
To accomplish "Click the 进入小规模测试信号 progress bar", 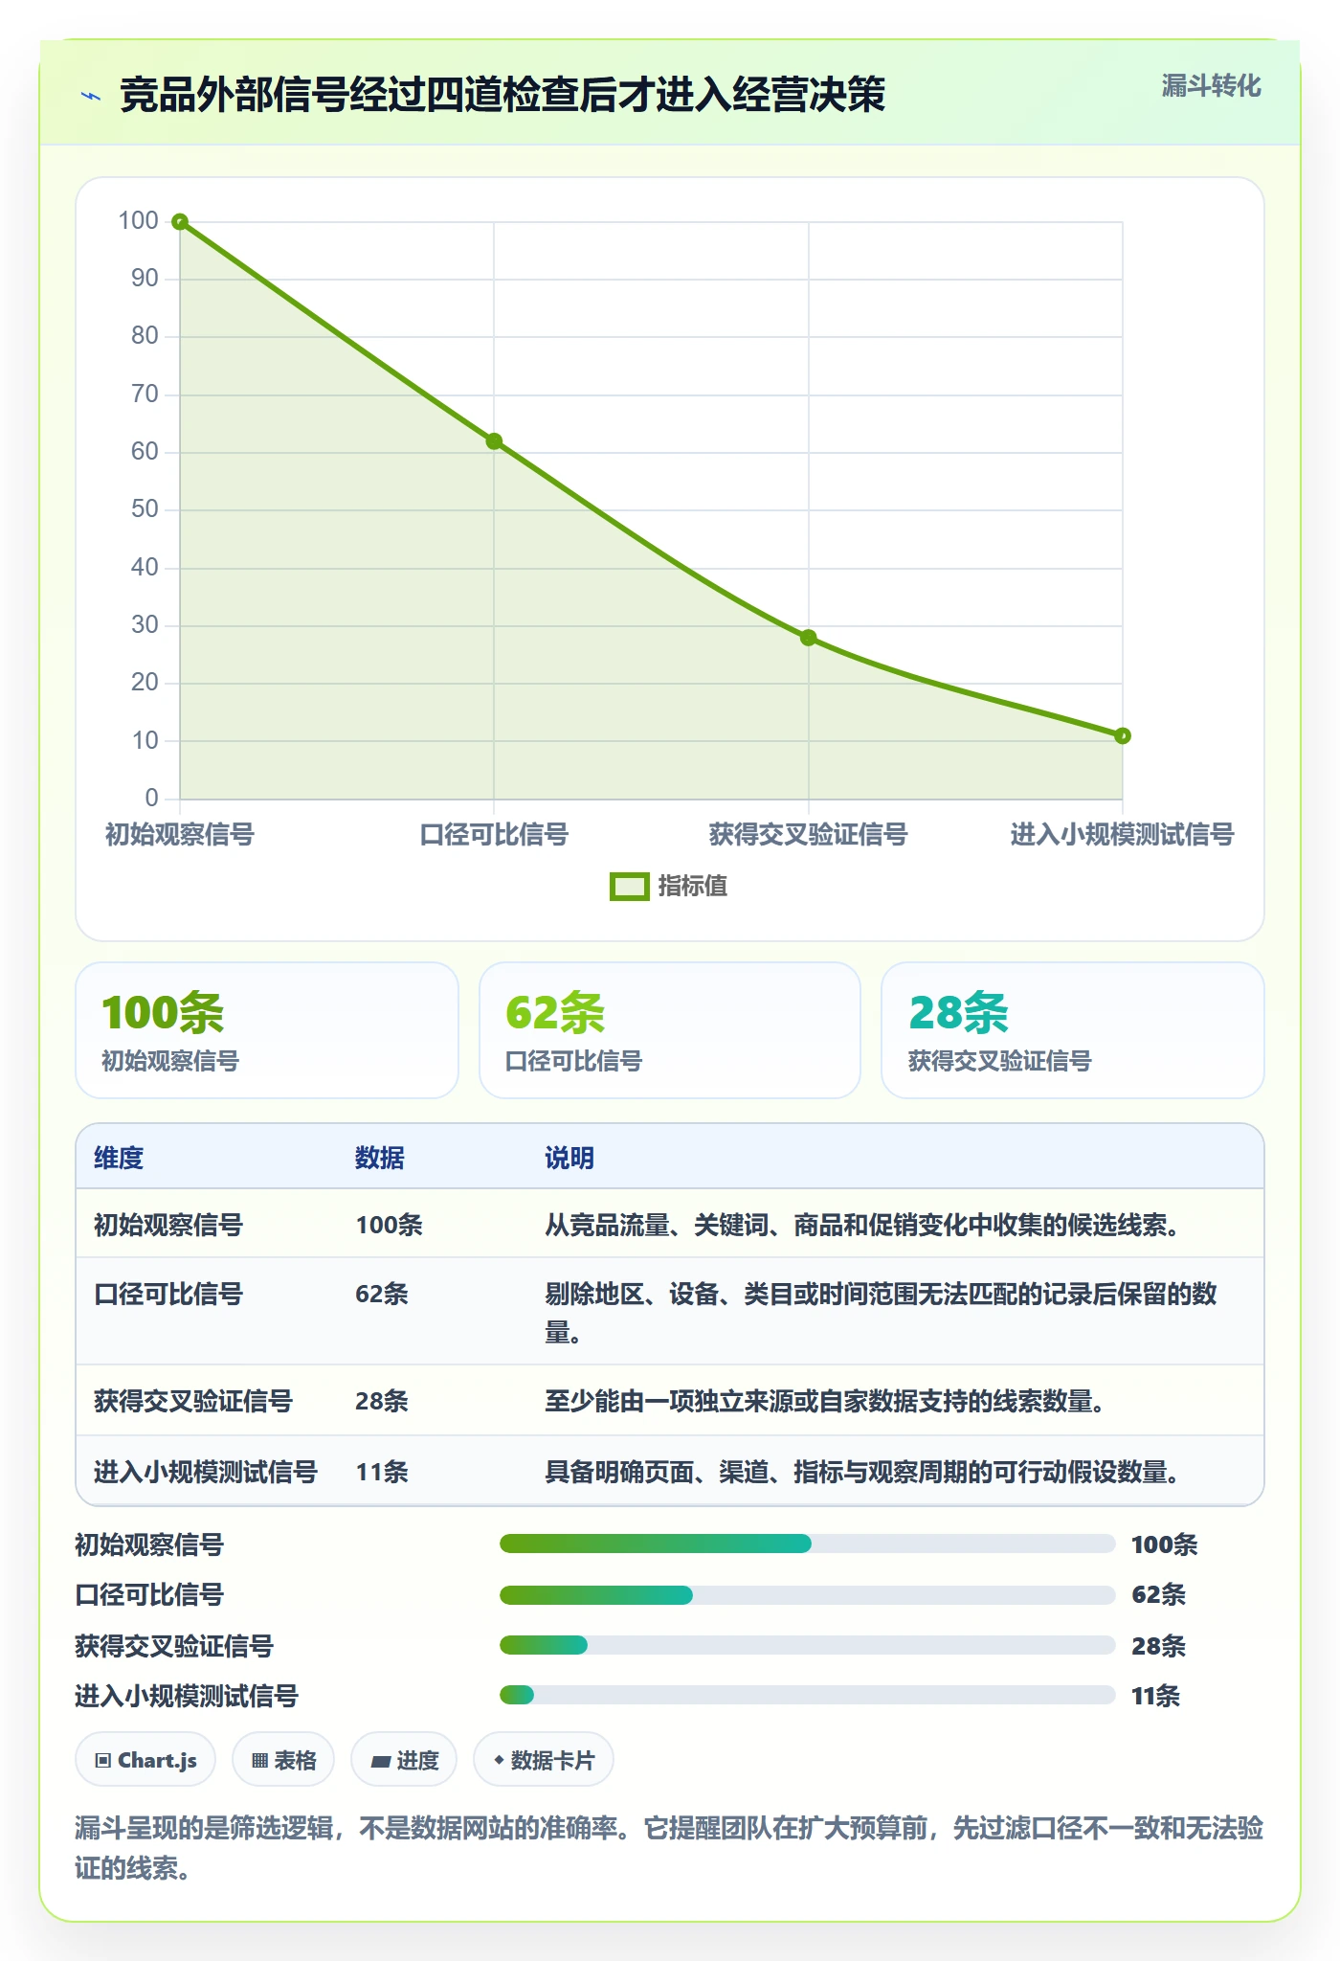I will pyautogui.click(x=808, y=1695).
